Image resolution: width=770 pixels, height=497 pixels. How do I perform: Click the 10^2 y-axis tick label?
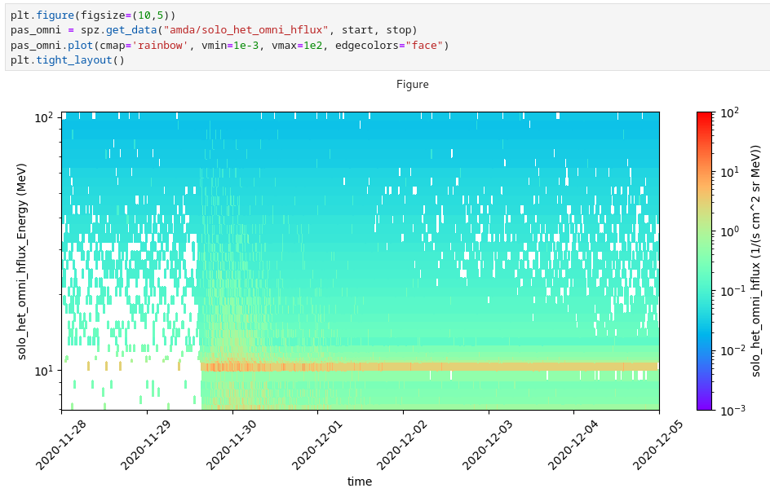click(42, 118)
